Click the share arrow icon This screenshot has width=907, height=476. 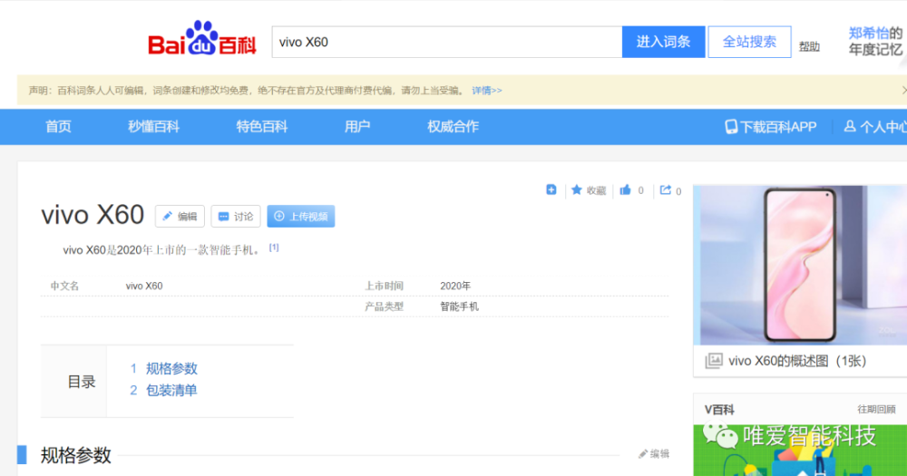(x=666, y=189)
